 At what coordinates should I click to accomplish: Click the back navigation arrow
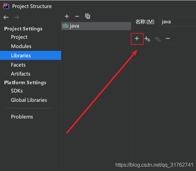(6, 17)
